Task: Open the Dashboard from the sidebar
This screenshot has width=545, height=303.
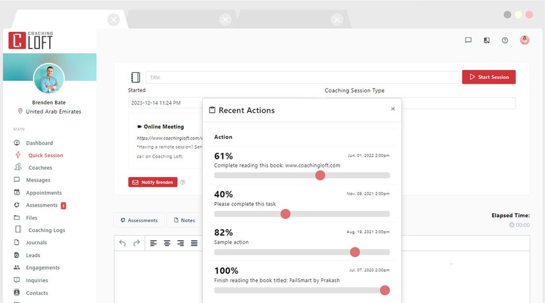Action: tap(18, 142)
